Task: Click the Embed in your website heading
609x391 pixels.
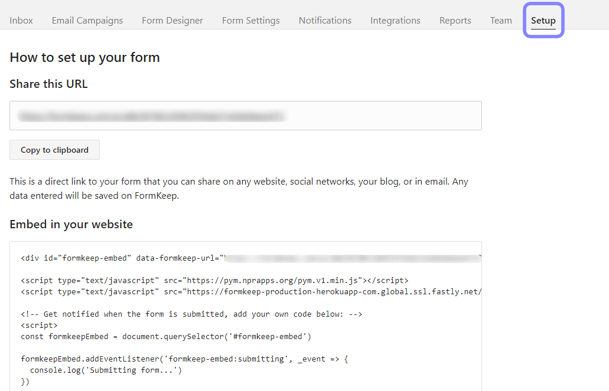Action: click(x=71, y=224)
